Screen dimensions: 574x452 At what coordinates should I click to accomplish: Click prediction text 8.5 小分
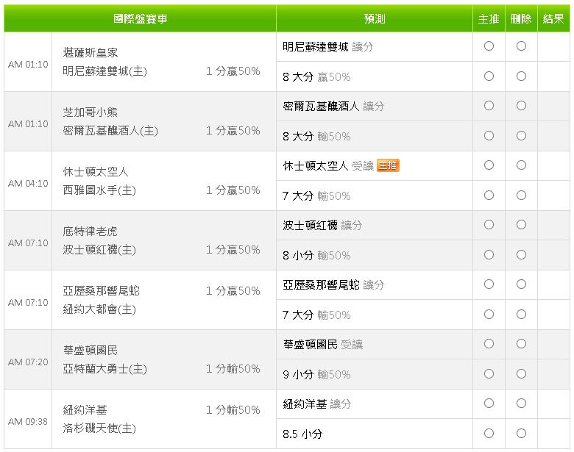click(302, 434)
